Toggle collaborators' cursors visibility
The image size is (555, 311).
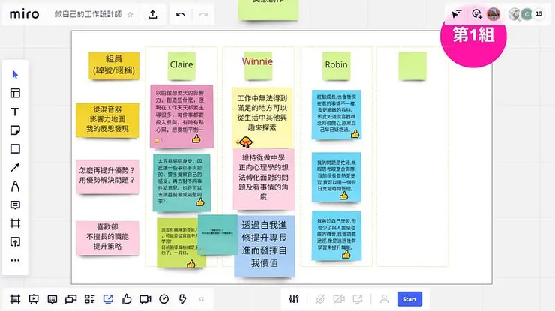(x=457, y=13)
